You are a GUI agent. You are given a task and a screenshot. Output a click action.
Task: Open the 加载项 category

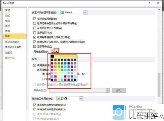point(9,53)
